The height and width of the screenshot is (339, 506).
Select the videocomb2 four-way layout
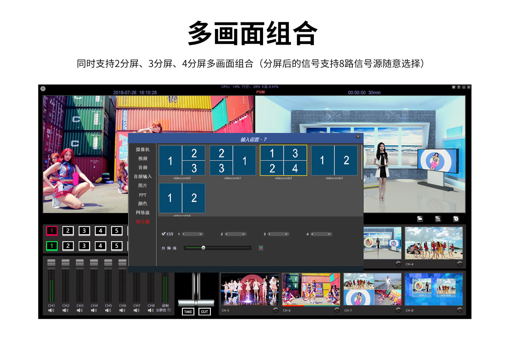coord(284,160)
